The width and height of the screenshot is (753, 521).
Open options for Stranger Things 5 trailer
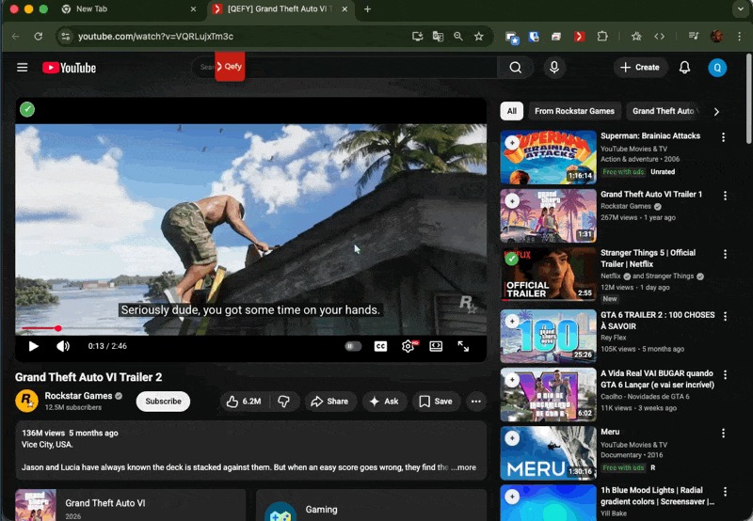(725, 254)
